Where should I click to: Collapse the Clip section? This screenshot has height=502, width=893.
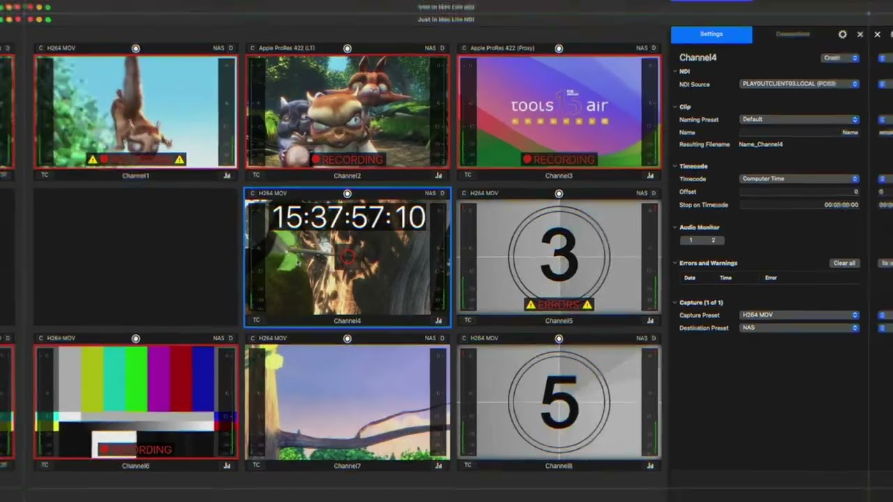point(675,107)
